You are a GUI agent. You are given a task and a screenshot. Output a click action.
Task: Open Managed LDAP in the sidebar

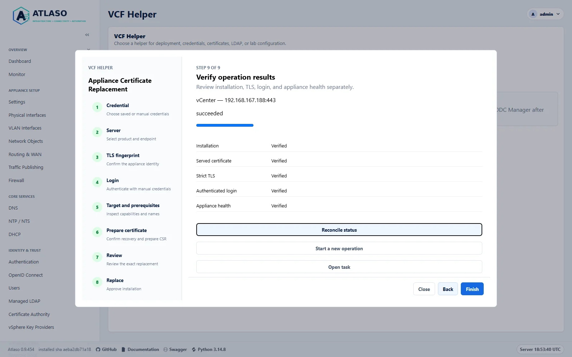[24, 301]
